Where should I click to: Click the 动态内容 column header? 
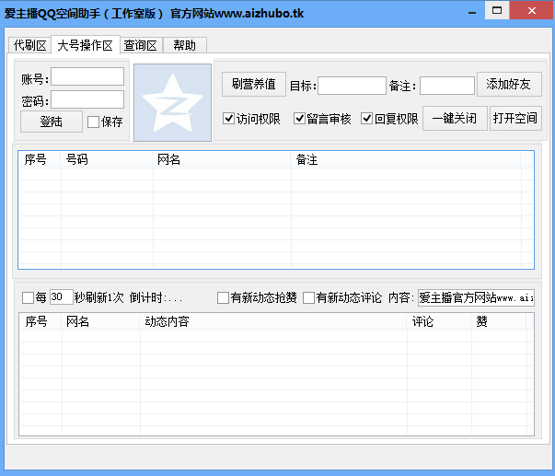(272, 321)
